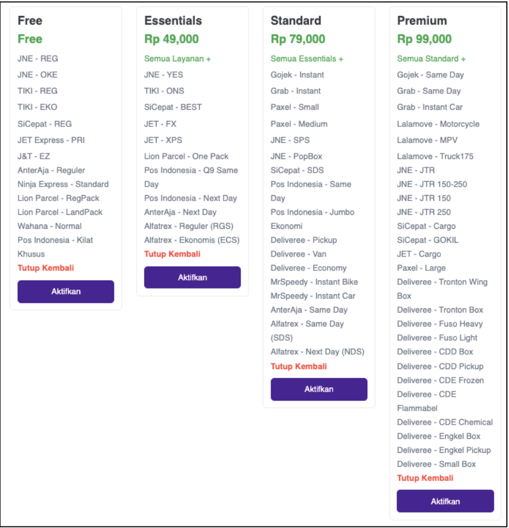The height and width of the screenshot is (528, 509).
Task: Collapse the Free plan via Tutup Kembali
Action: 46,267
